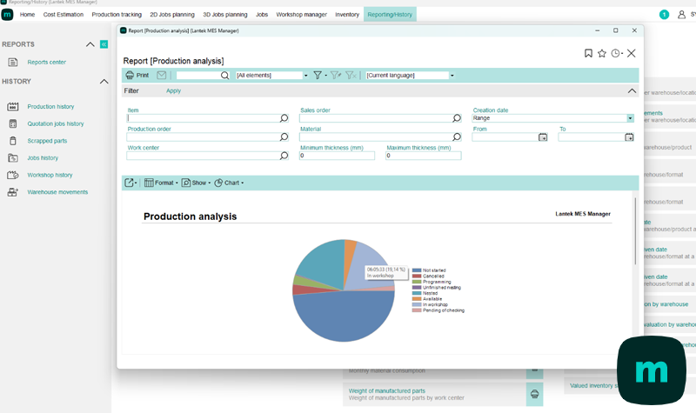Collapse the Filter panel chevron
Screen dimensions: 696x413
[632, 91]
